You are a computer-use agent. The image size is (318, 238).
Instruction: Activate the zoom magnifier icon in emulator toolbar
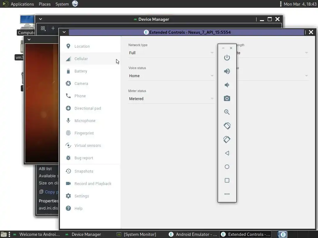pos(227,112)
